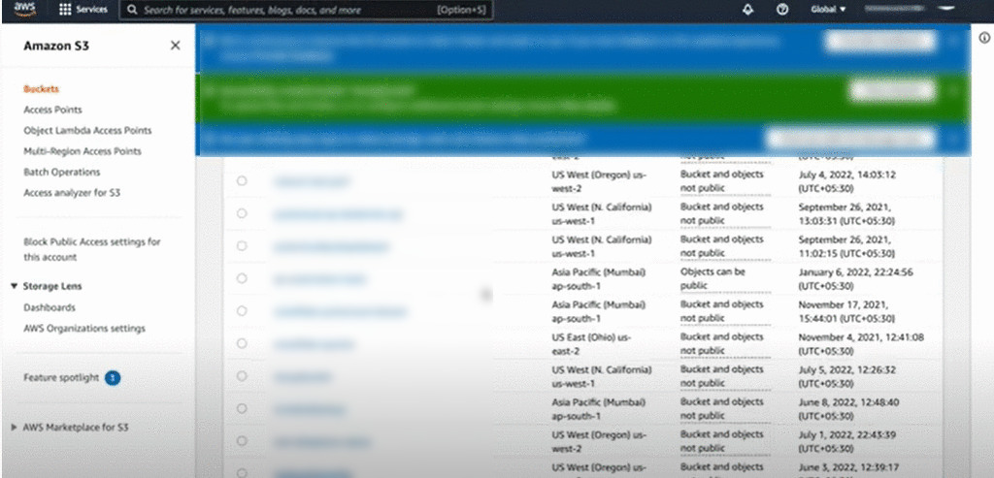Open the help question mark icon
The image size is (994, 478).
782,10
